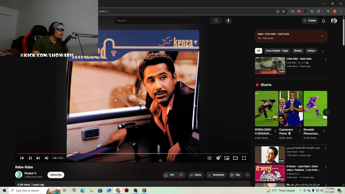
Task: Open more actions three-dot menu
Action: pyautogui.click(x=247, y=175)
